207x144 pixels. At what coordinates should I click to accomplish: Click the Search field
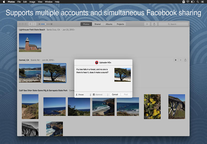[x=173, y=24]
